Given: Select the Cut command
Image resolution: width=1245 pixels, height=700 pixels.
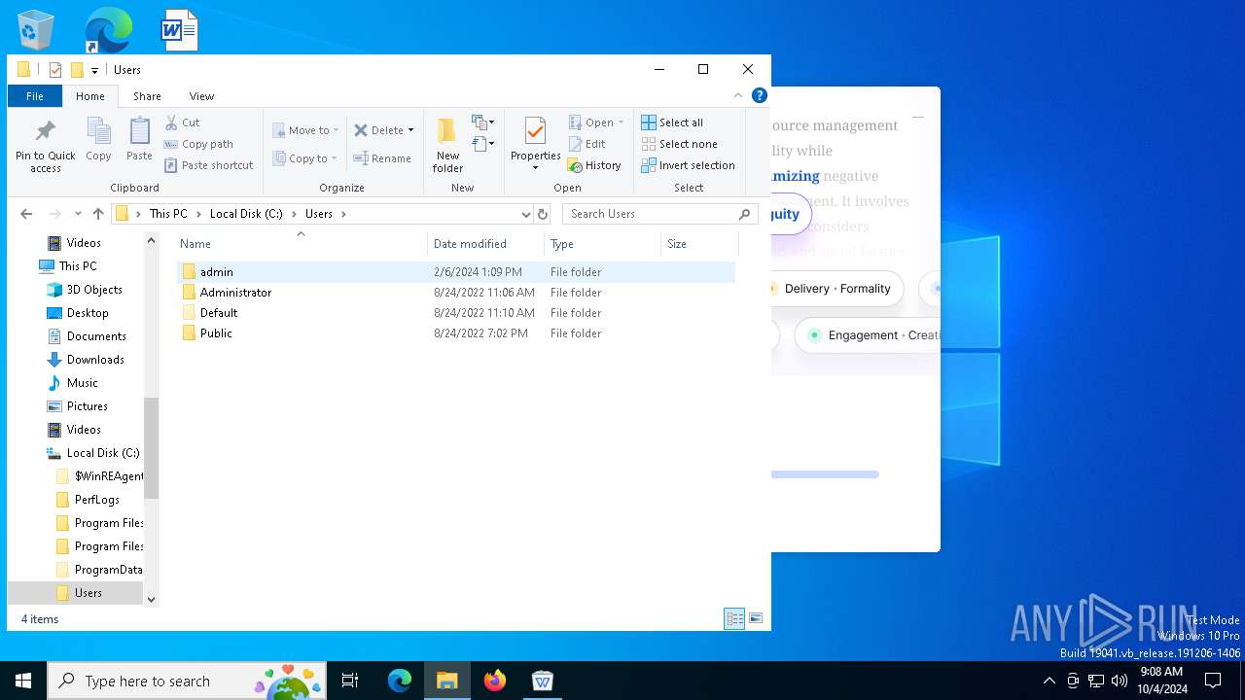Looking at the screenshot, I should 182,122.
